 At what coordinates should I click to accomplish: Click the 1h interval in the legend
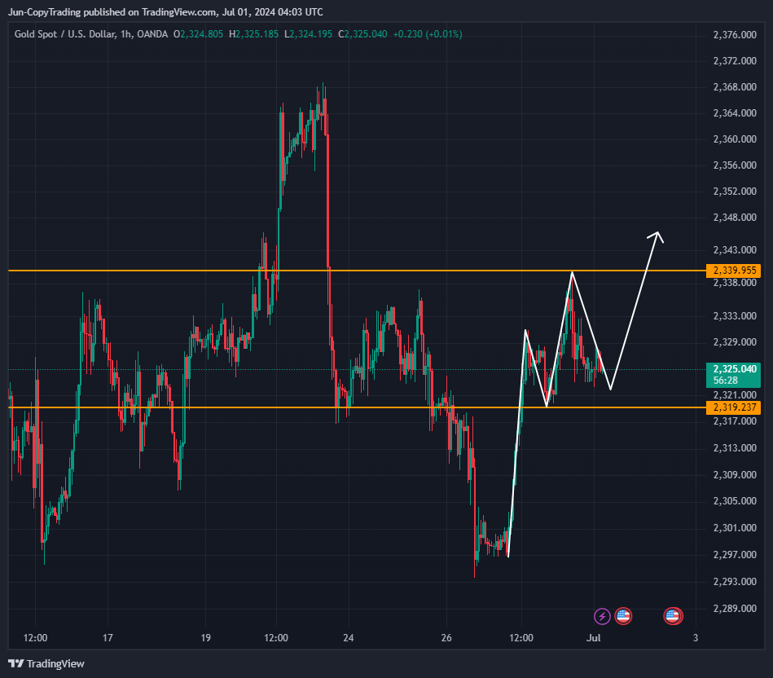pyautogui.click(x=125, y=34)
